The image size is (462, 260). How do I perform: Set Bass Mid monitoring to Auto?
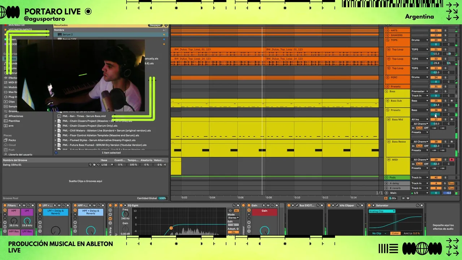click(419, 128)
